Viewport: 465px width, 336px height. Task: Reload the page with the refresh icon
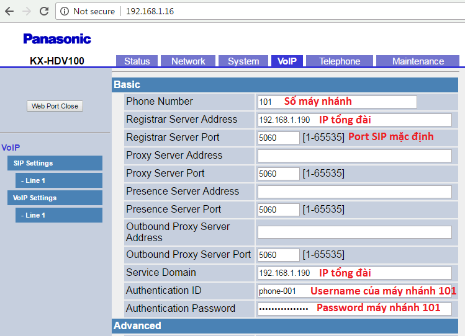pyautogui.click(x=44, y=11)
